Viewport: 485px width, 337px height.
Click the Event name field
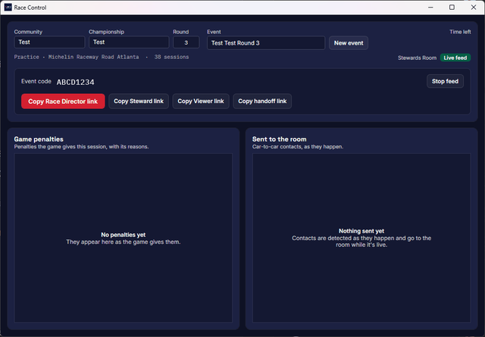(x=266, y=43)
